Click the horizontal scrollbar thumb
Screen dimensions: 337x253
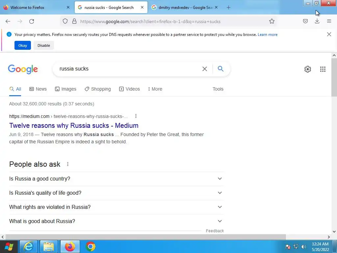[145, 237]
